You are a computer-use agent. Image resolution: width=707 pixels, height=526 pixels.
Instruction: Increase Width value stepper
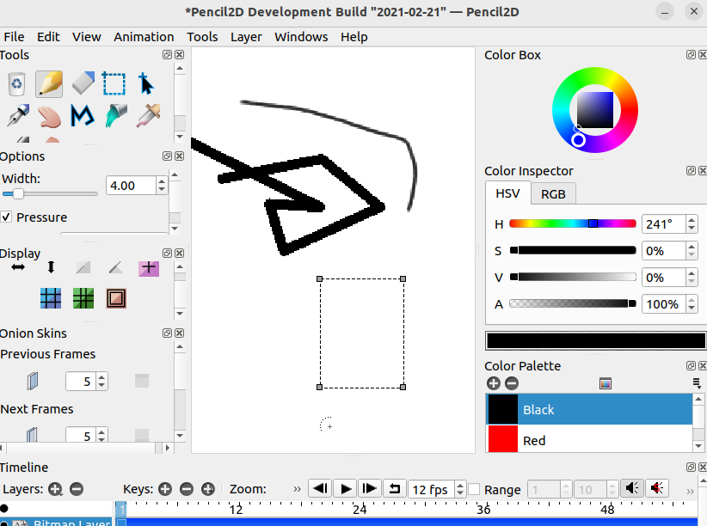162,181
